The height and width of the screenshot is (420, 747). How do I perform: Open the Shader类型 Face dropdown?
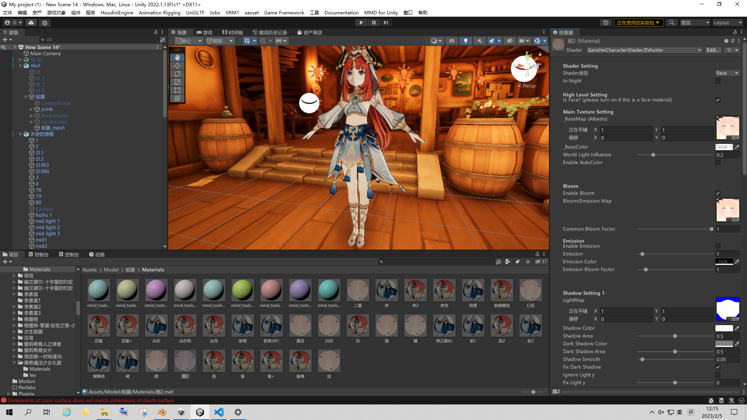pos(727,73)
